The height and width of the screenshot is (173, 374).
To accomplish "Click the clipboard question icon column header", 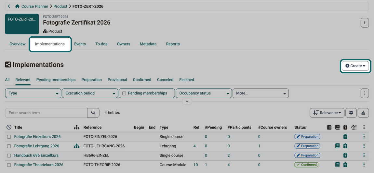I will 345,127.
